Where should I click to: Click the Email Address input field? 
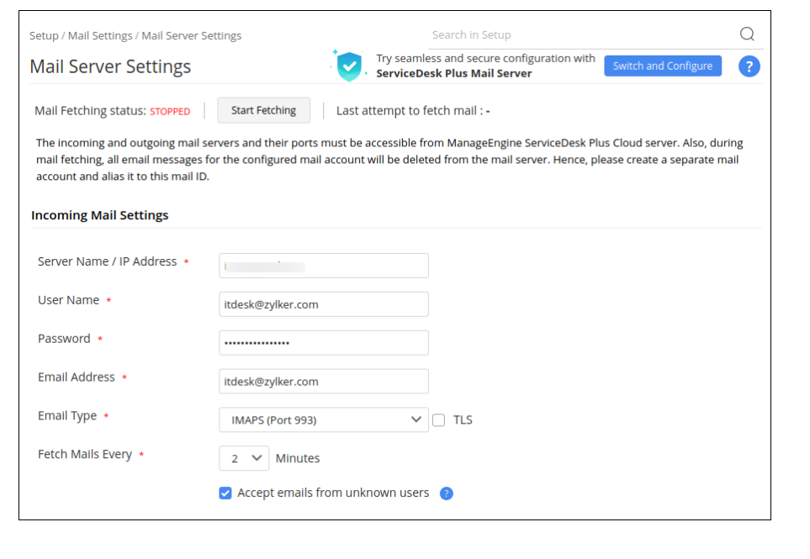tap(324, 382)
